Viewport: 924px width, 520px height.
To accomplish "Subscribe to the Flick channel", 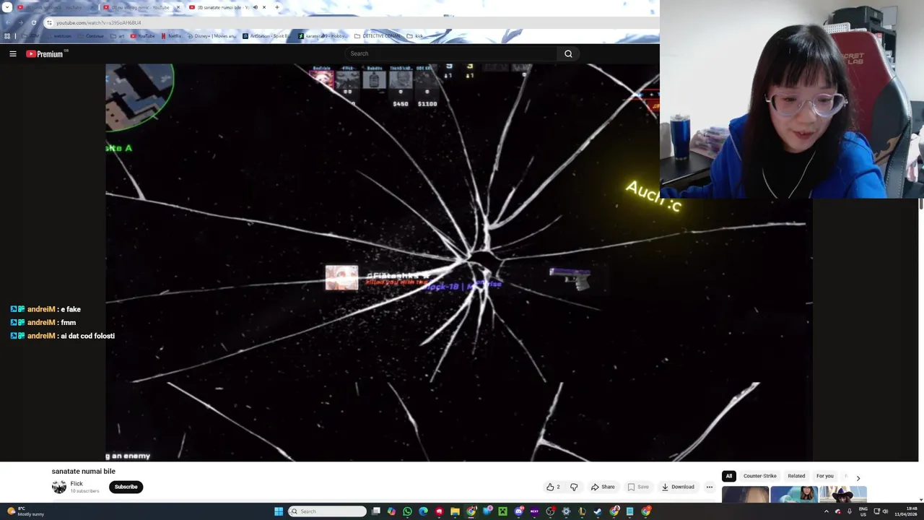I will click(x=126, y=487).
